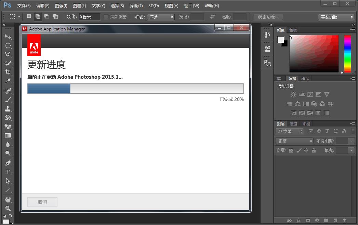Click inside the red color picker field
358x225 pixels.
(314, 54)
